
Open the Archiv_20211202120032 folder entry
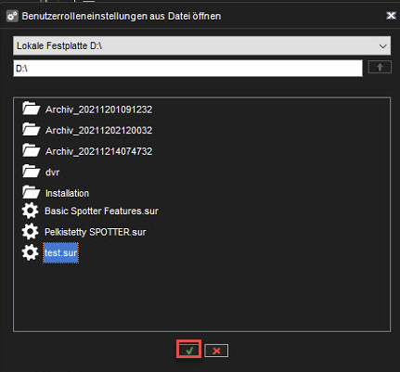click(x=98, y=130)
